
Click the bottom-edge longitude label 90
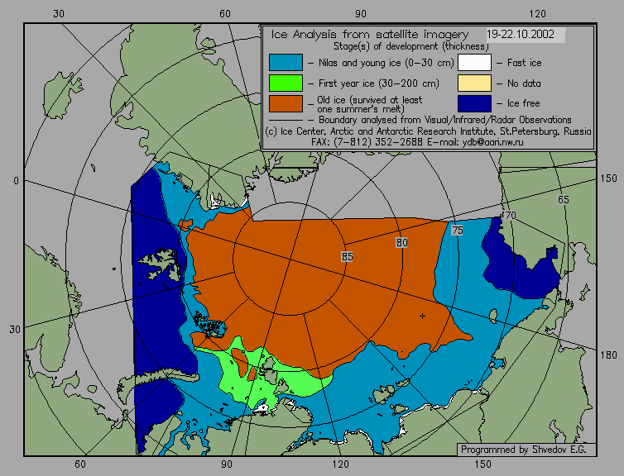click(227, 464)
